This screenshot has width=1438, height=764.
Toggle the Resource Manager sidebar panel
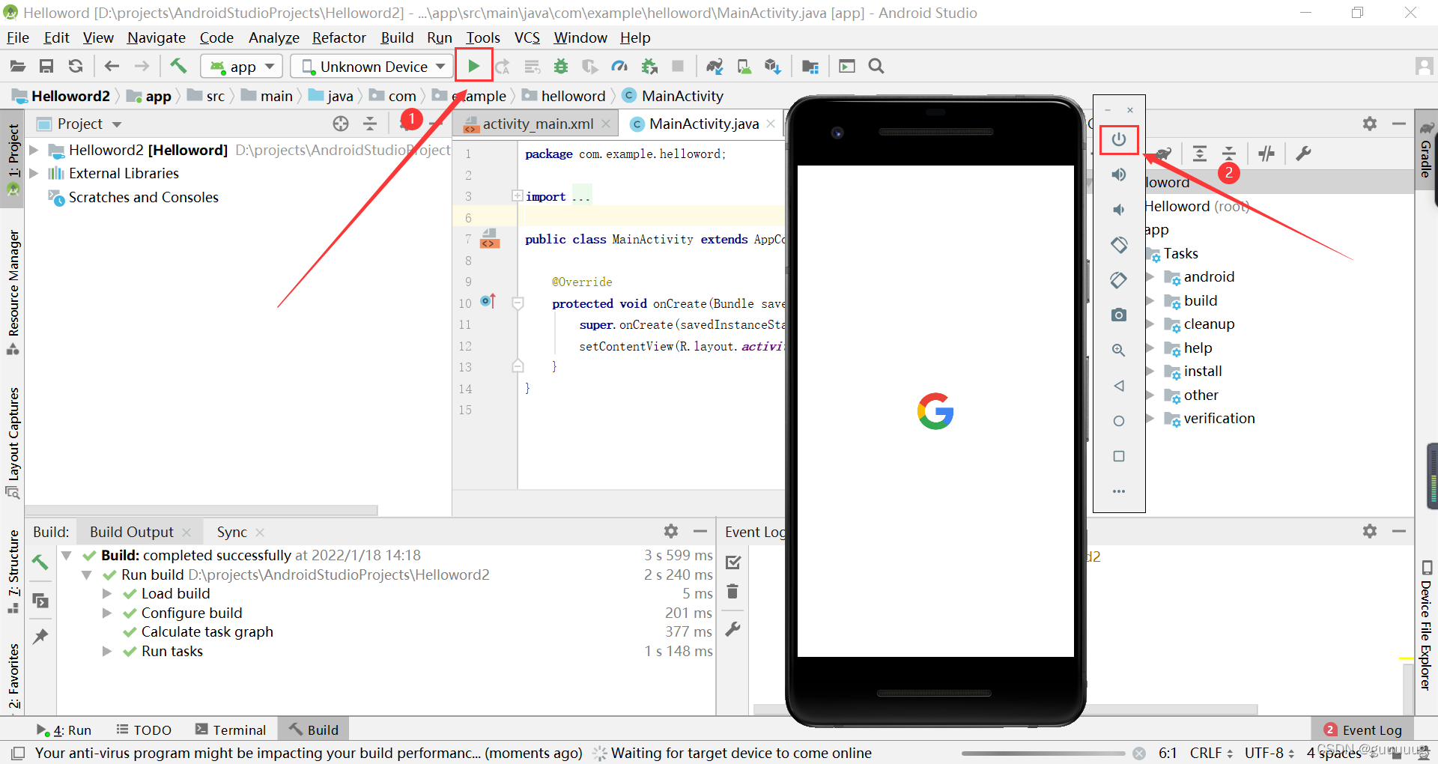(13, 285)
